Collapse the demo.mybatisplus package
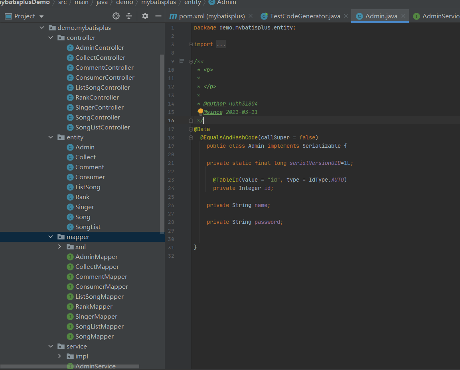The height and width of the screenshot is (370, 460). 42,27
